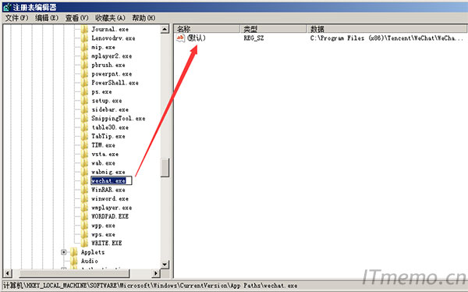Select the wps.exe key
This screenshot has height=292, width=468.
(x=103, y=234)
